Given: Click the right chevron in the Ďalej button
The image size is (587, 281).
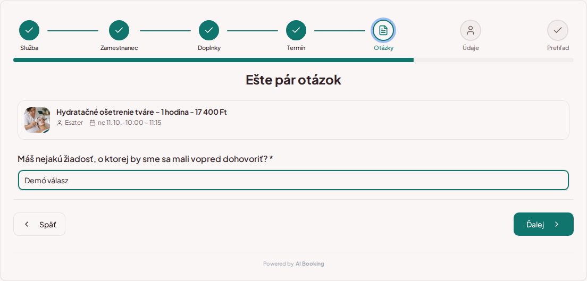Looking at the screenshot, I should pyautogui.click(x=557, y=224).
